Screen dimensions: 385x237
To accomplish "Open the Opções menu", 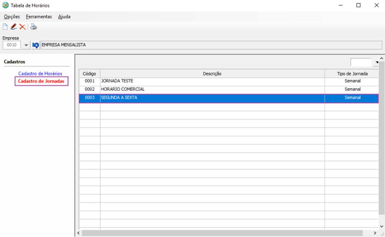I will (x=12, y=17).
